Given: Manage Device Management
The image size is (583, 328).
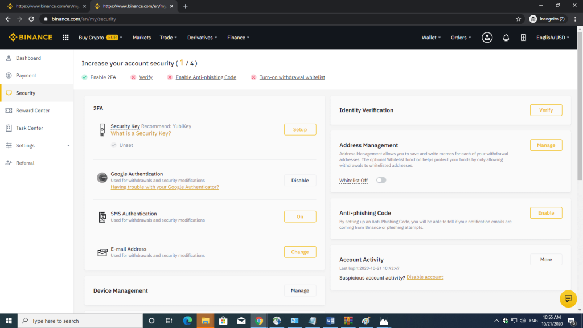Looking at the screenshot, I should click(x=299, y=290).
